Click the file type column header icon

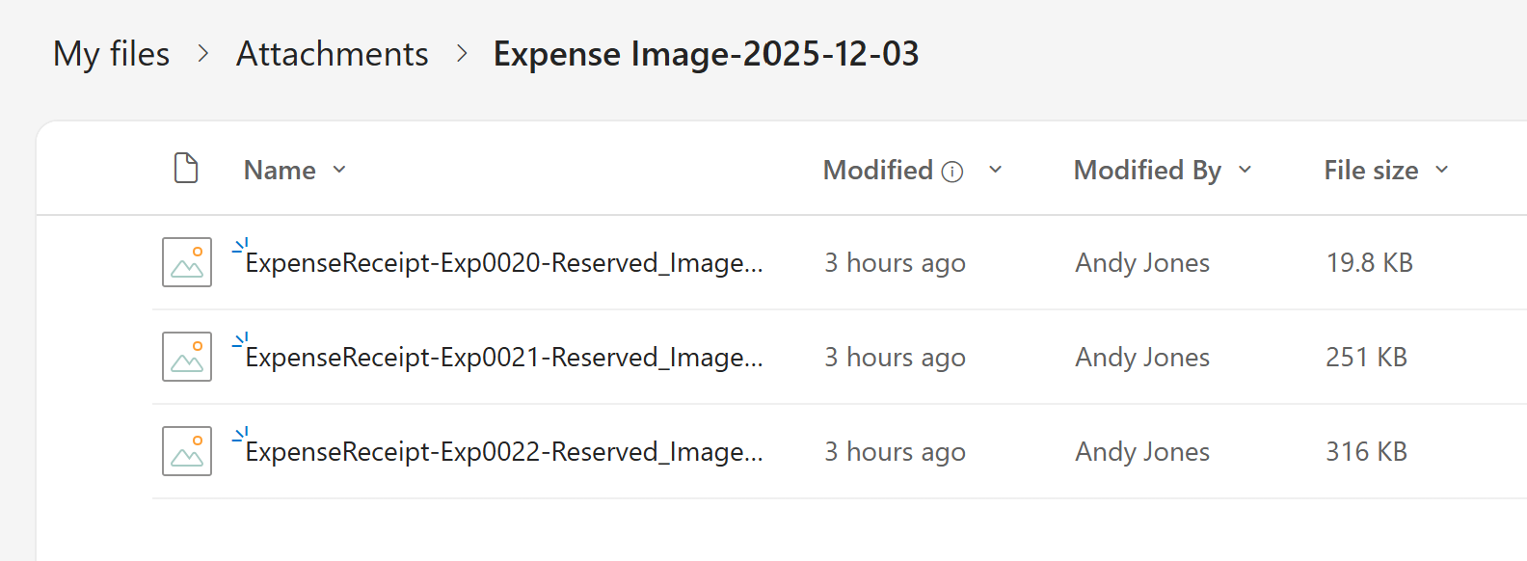pyautogui.click(x=186, y=169)
